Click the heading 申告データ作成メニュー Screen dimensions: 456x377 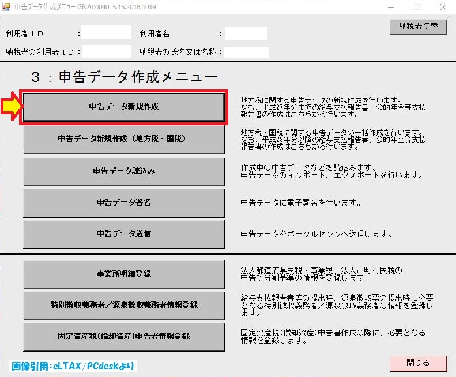[138, 77]
